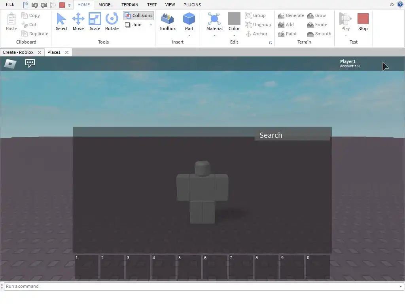
Task: Select hotbar slot 8
Action: [x=266, y=267]
